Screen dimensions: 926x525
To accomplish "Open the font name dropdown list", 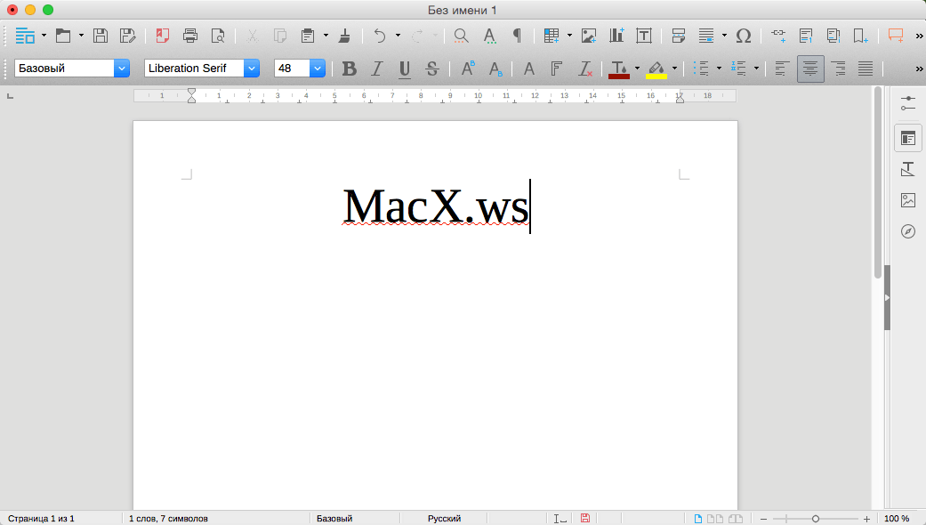I will coord(252,68).
